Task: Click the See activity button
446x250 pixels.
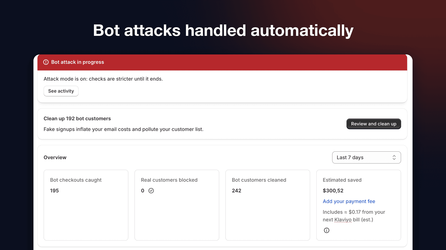Action: point(61,91)
